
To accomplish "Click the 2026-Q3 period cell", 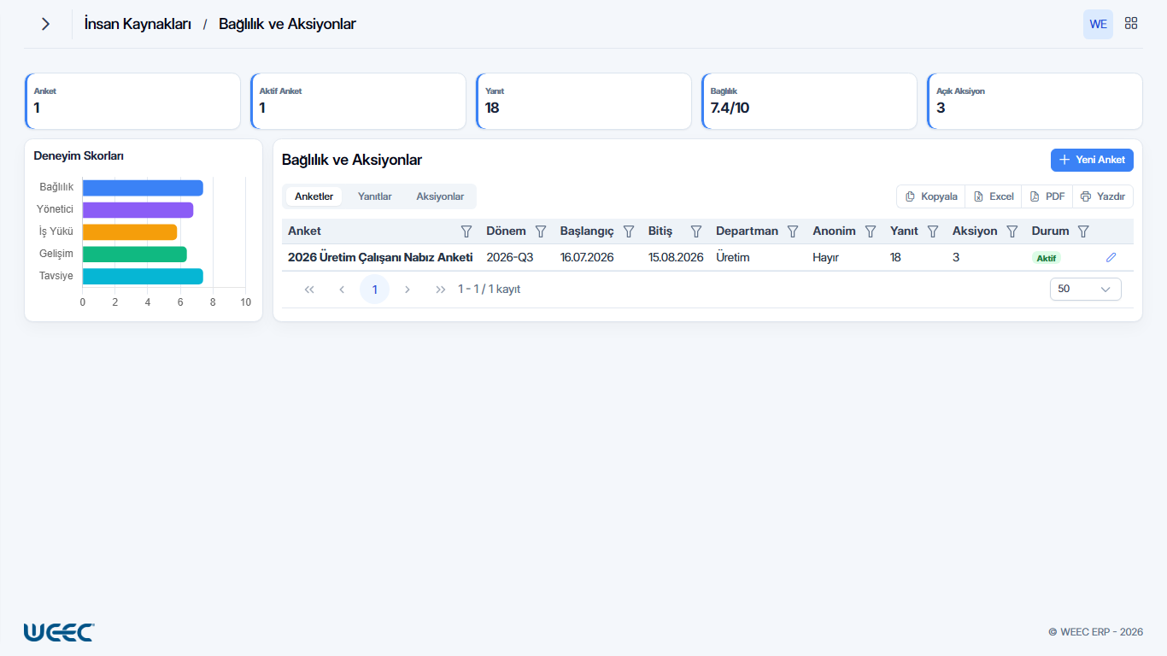I will 509,257.
